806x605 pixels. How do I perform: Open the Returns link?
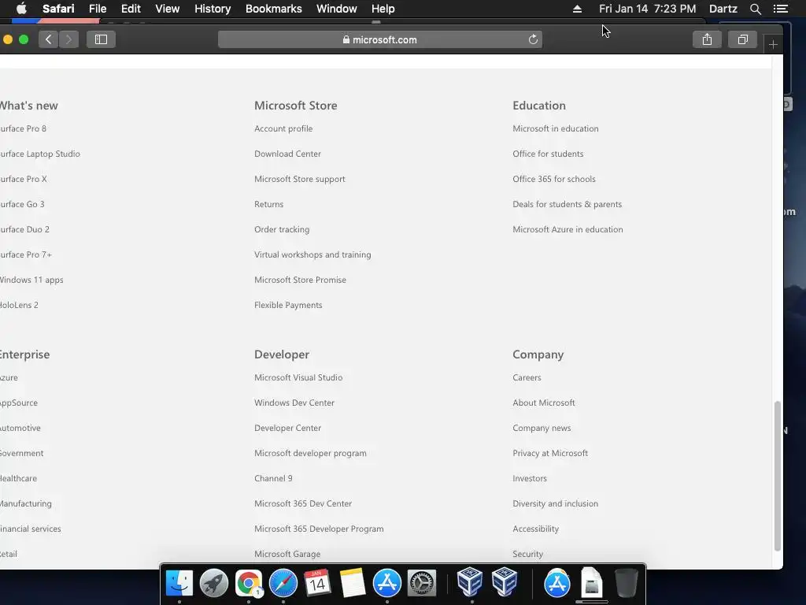tap(269, 204)
